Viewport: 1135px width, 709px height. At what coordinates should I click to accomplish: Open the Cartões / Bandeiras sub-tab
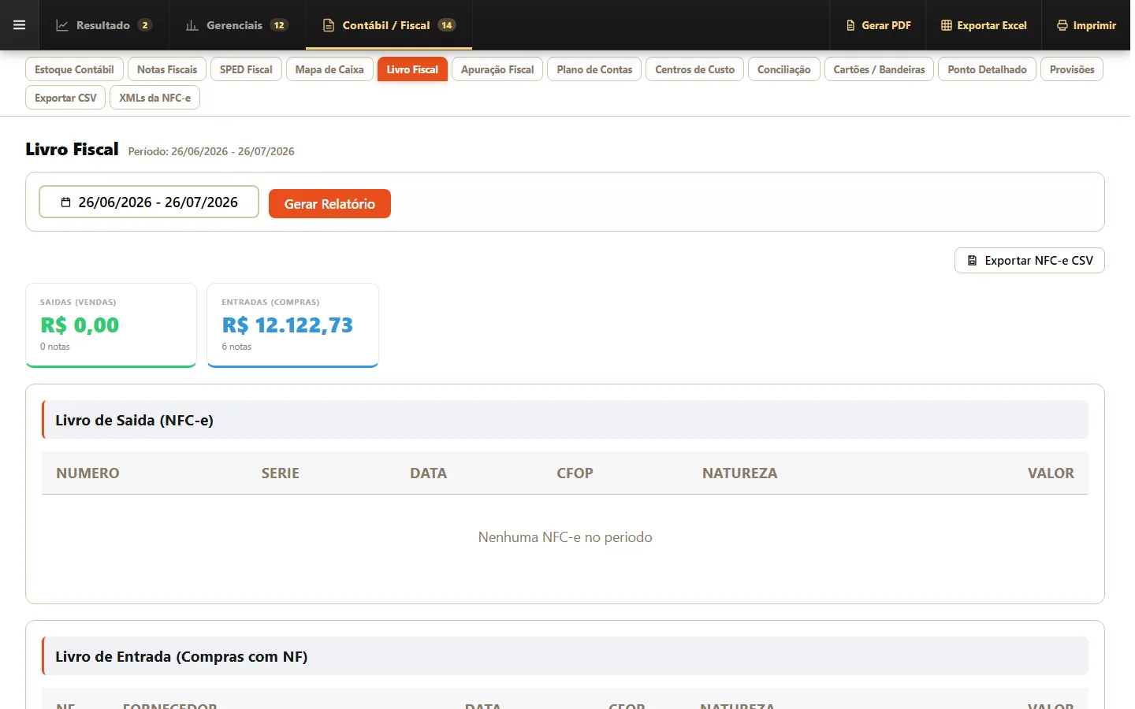click(x=879, y=69)
